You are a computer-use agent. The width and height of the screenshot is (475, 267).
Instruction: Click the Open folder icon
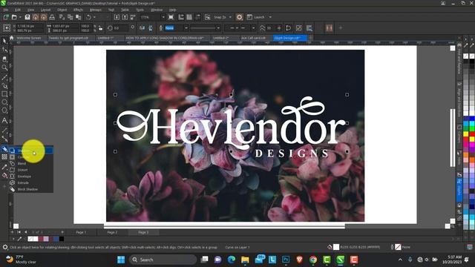click(x=14, y=17)
